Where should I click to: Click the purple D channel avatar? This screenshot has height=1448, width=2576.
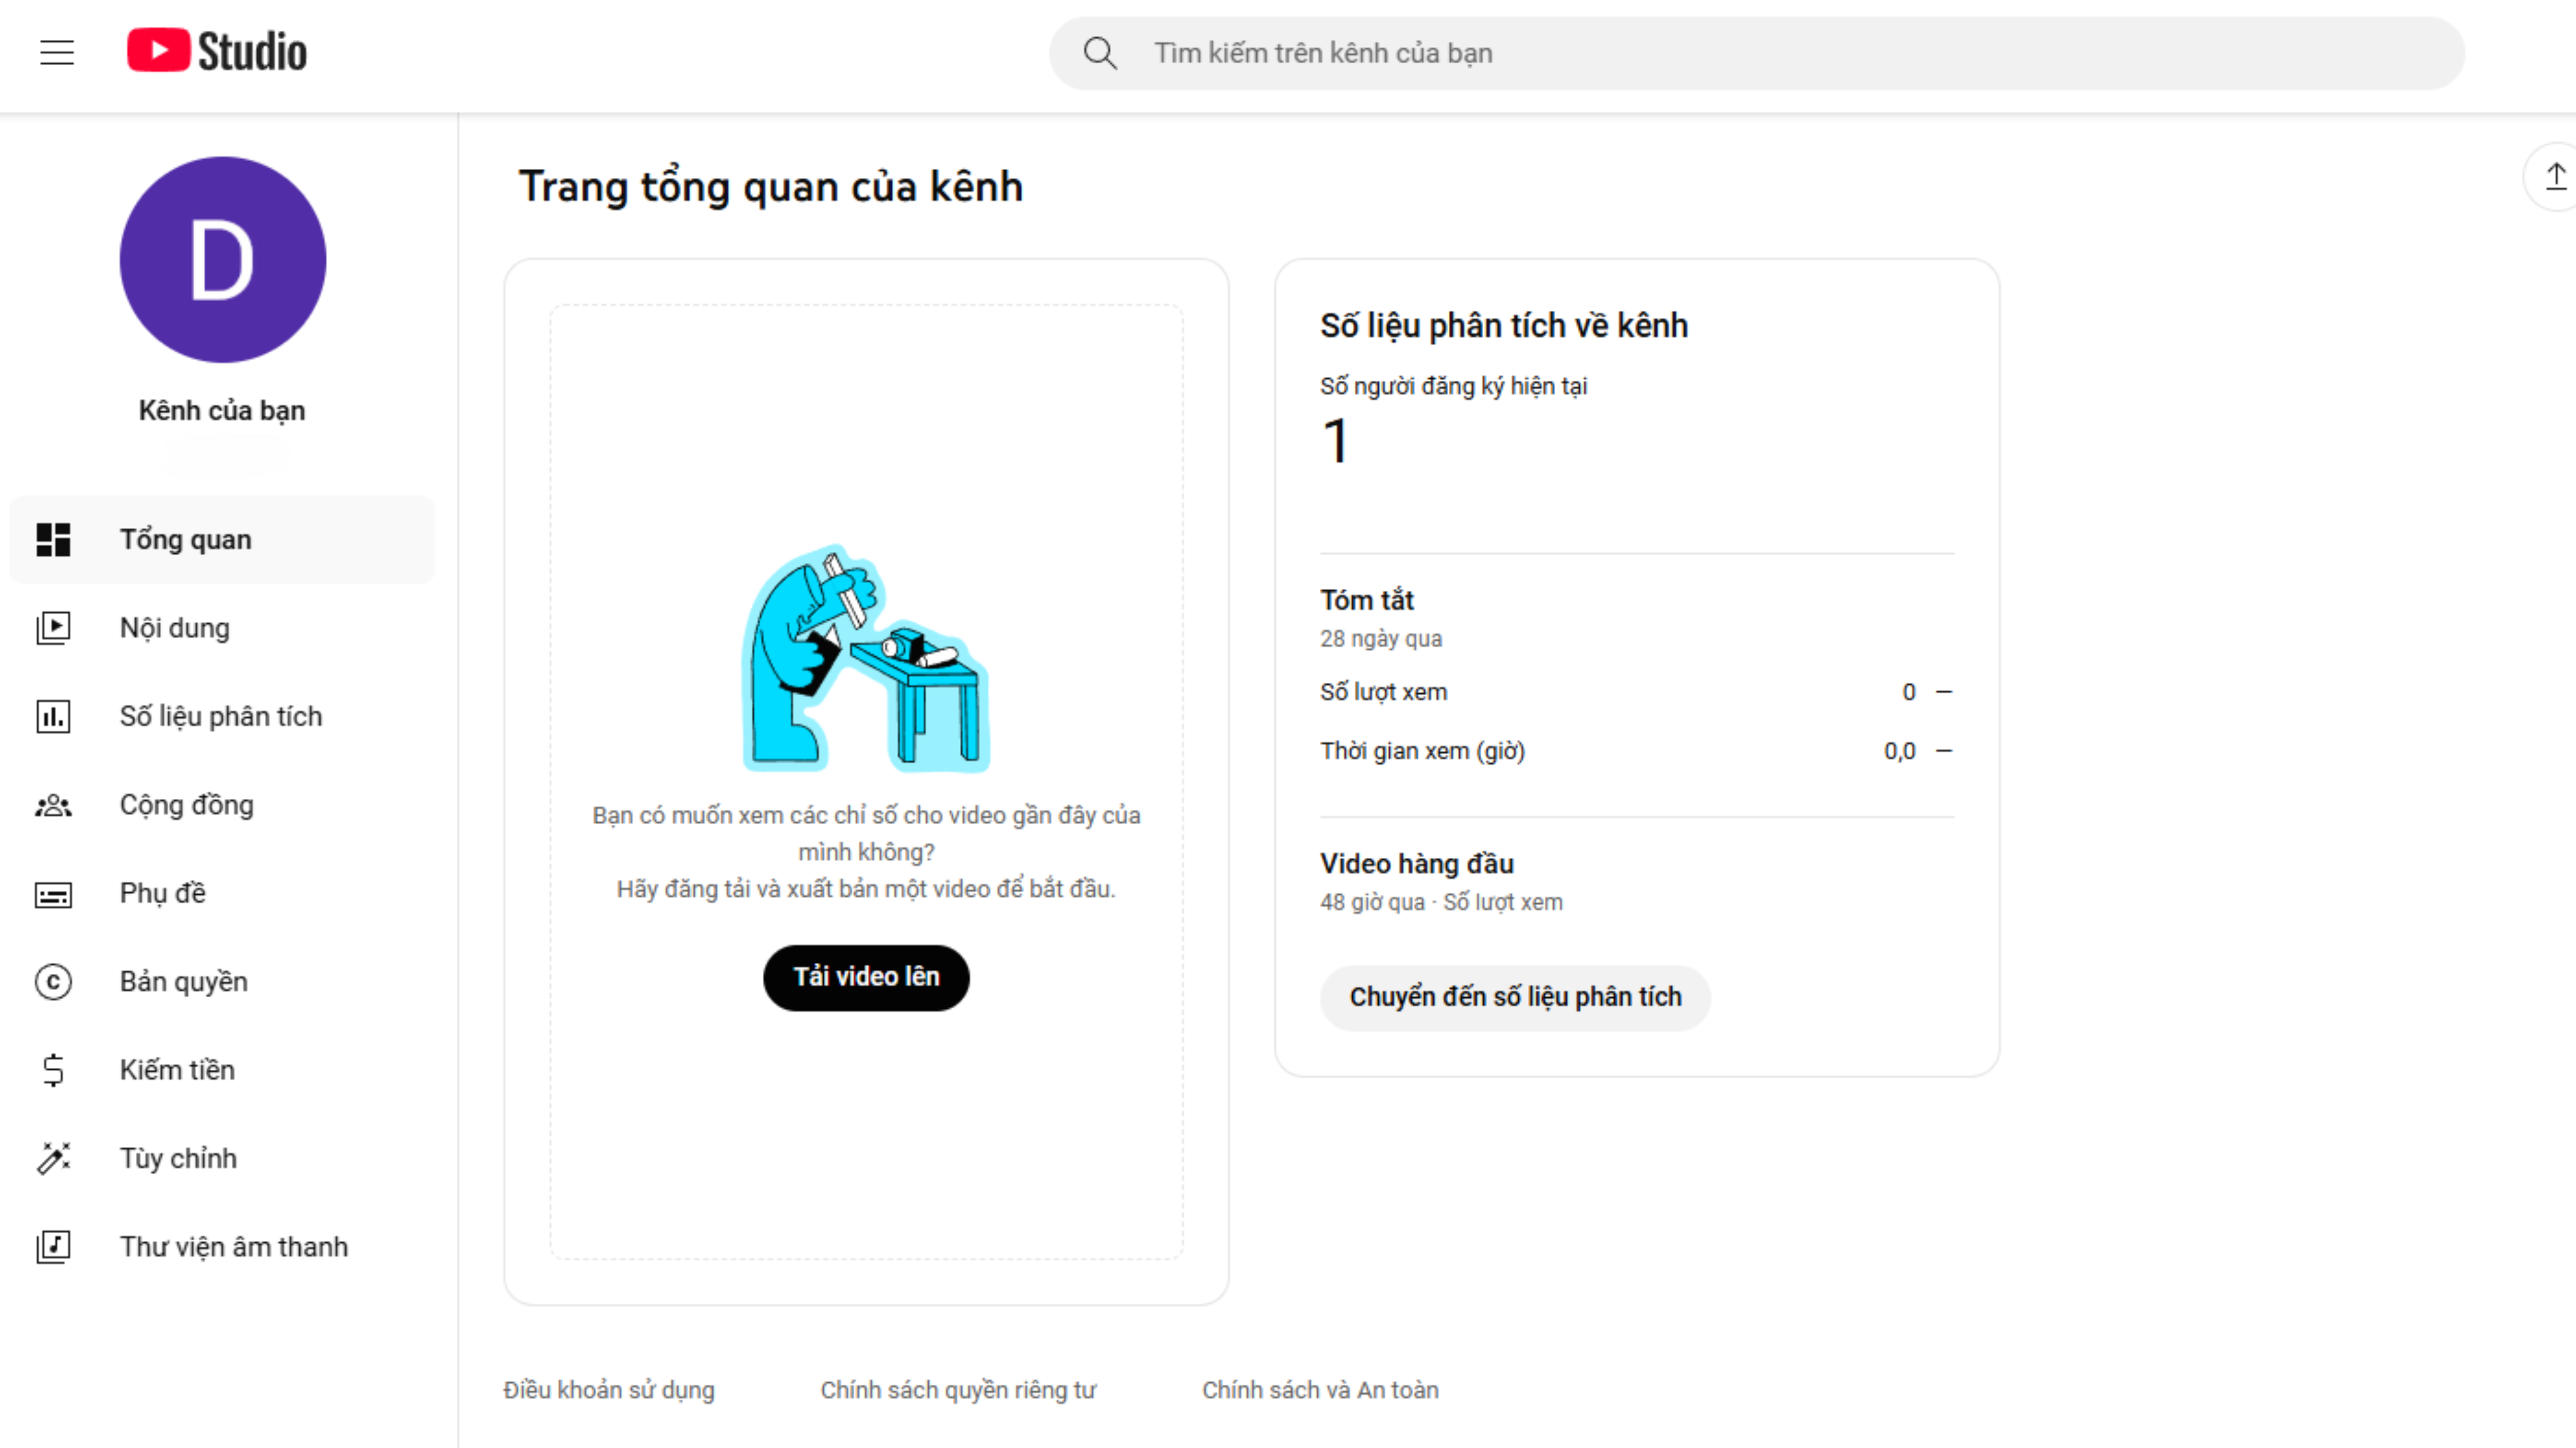point(222,260)
